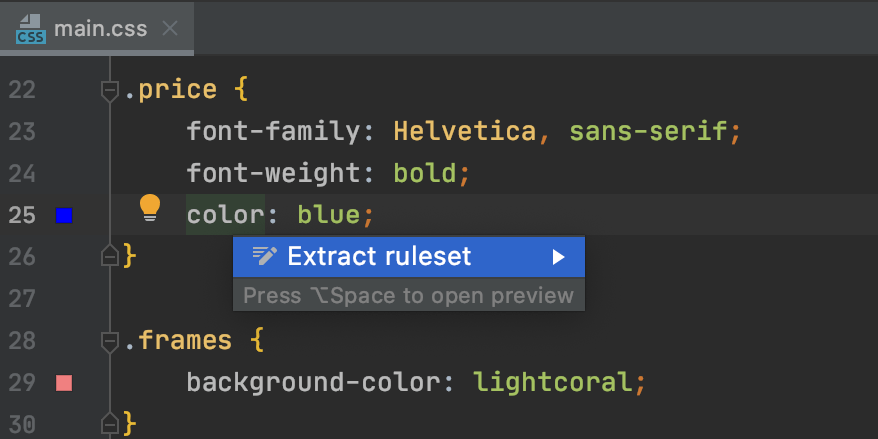Choose Extract ruleset from the popup
The height and width of the screenshot is (439, 878).
(379, 257)
